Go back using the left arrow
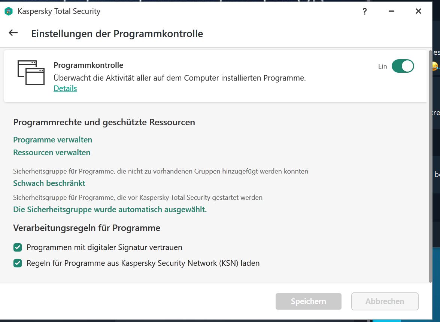Screen dimensions: 440x322 coord(13,33)
